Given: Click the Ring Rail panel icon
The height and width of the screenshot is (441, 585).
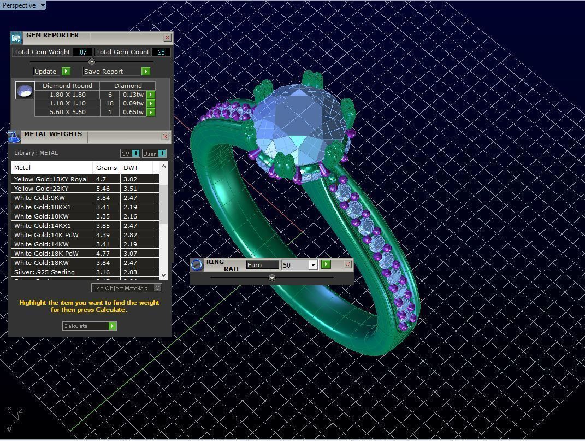Looking at the screenshot, I should click(x=197, y=264).
